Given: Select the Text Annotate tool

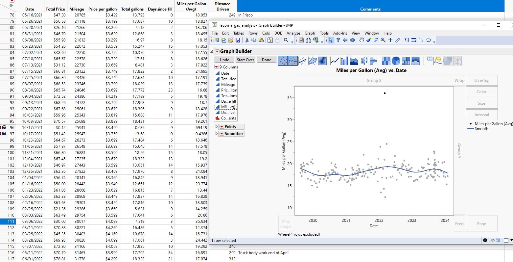Looking at the screenshot, I should pyautogui.click(x=406, y=40).
